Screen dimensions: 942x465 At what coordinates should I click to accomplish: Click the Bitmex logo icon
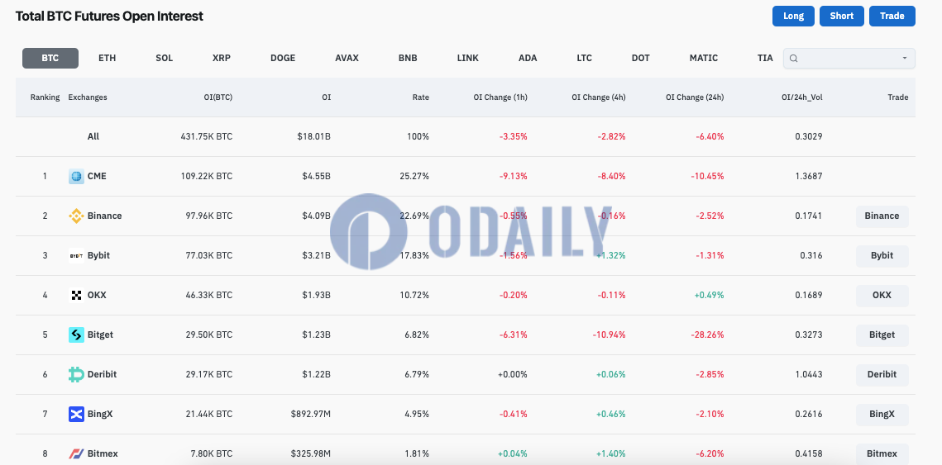tap(76, 453)
